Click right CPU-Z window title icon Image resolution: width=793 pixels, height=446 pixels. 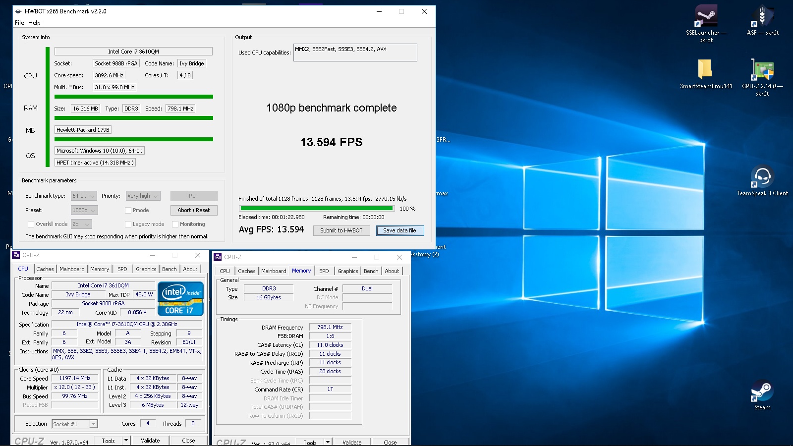point(218,257)
